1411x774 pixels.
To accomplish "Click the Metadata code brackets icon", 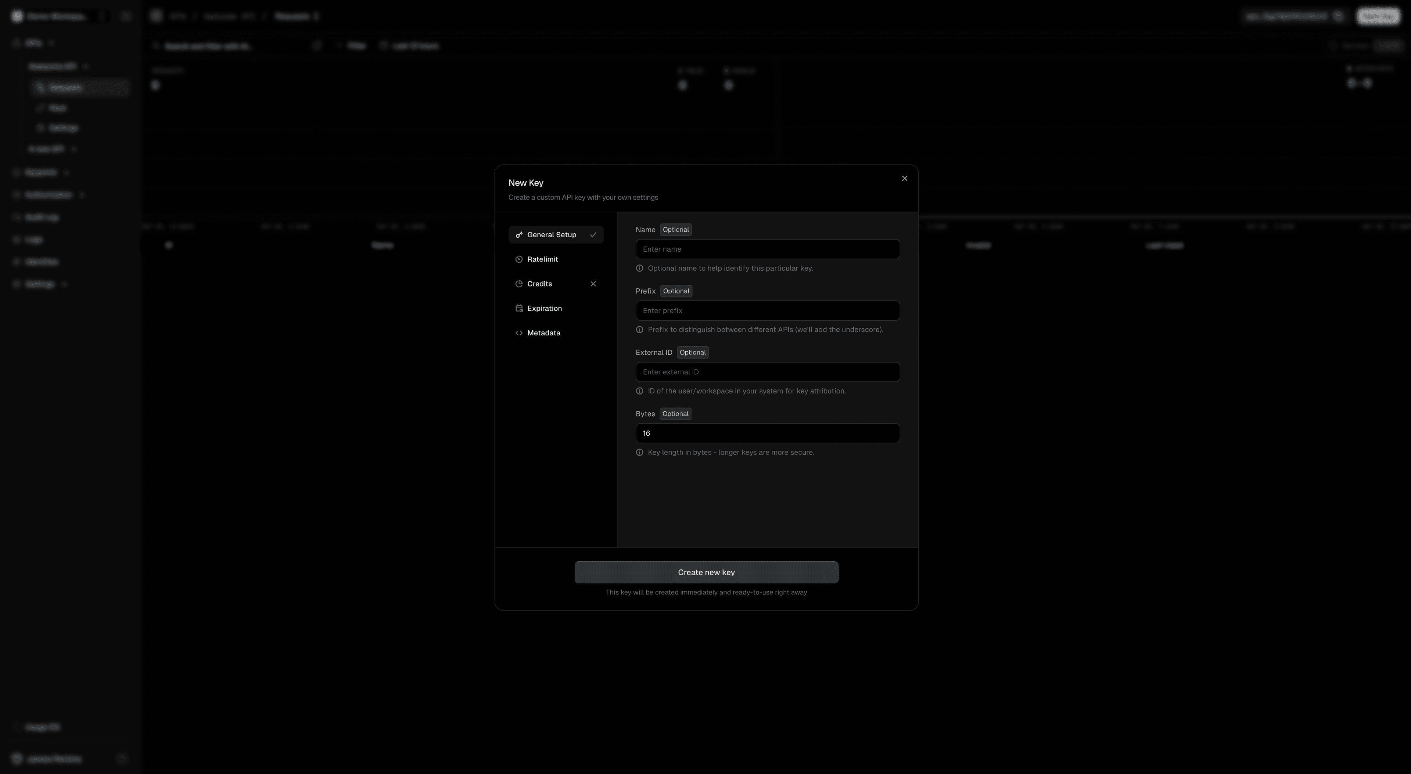I will point(519,332).
